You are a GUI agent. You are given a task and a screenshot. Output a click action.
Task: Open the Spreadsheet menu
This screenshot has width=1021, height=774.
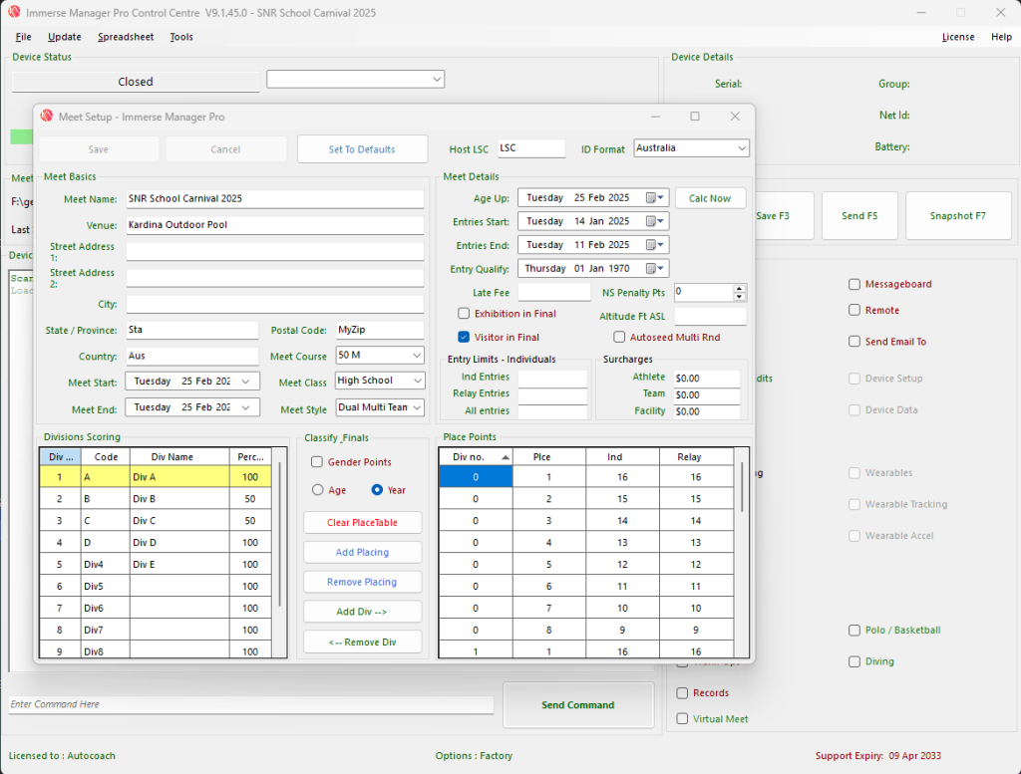[126, 37]
